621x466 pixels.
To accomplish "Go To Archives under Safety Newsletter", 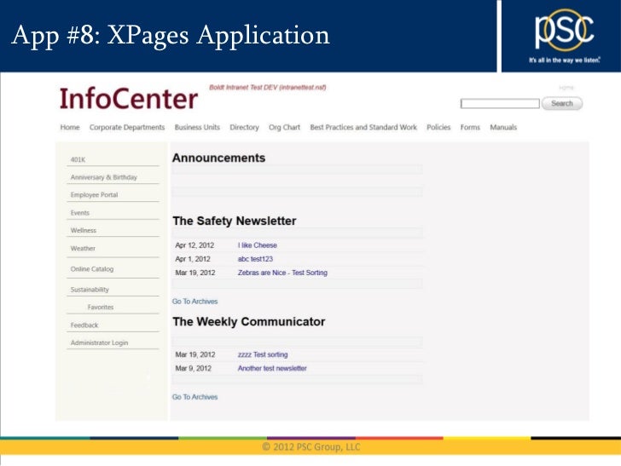I will [194, 302].
